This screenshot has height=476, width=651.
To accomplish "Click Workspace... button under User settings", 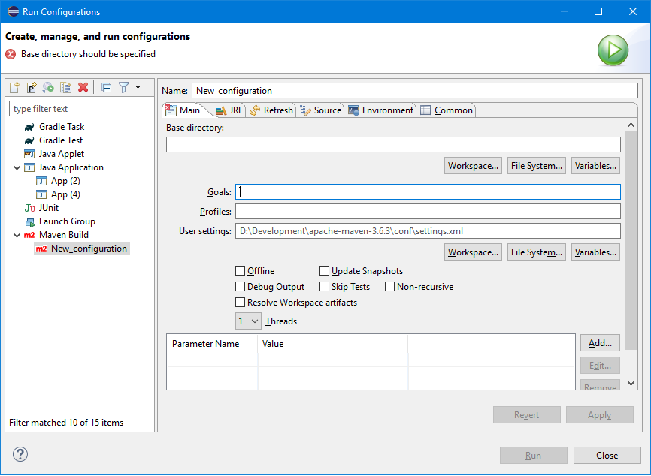I will (x=473, y=252).
